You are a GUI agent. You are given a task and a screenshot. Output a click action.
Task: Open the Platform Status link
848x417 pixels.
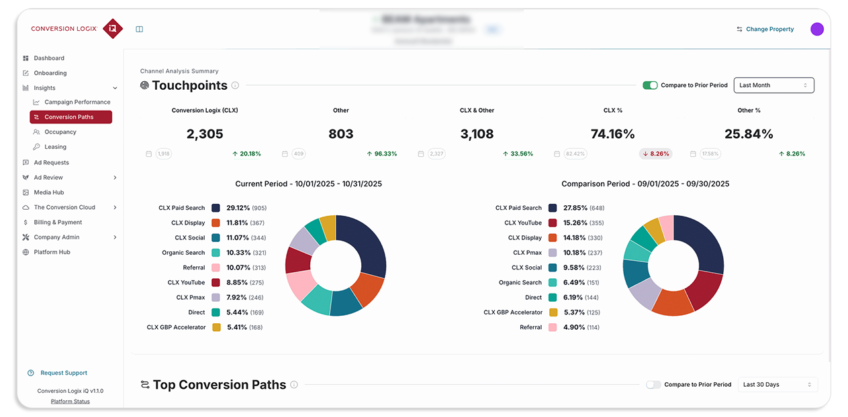[70, 401]
